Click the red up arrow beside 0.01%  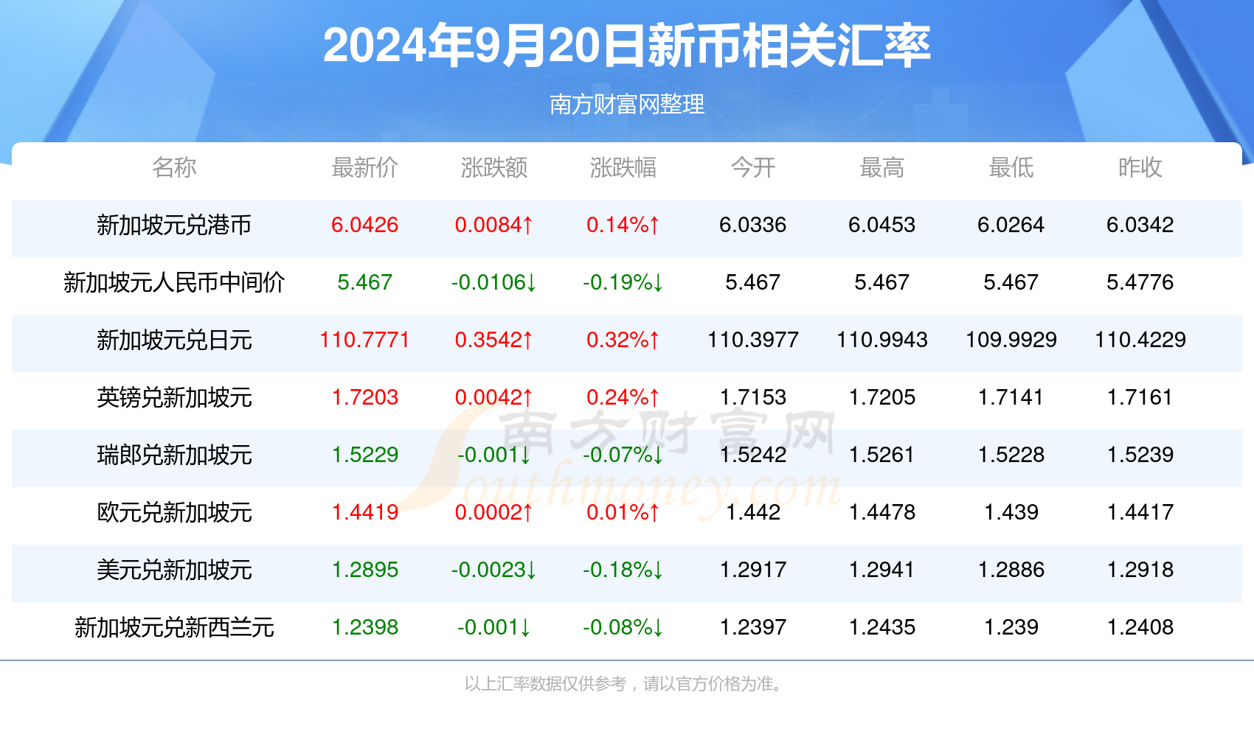pyautogui.click(x=653, y=511)
